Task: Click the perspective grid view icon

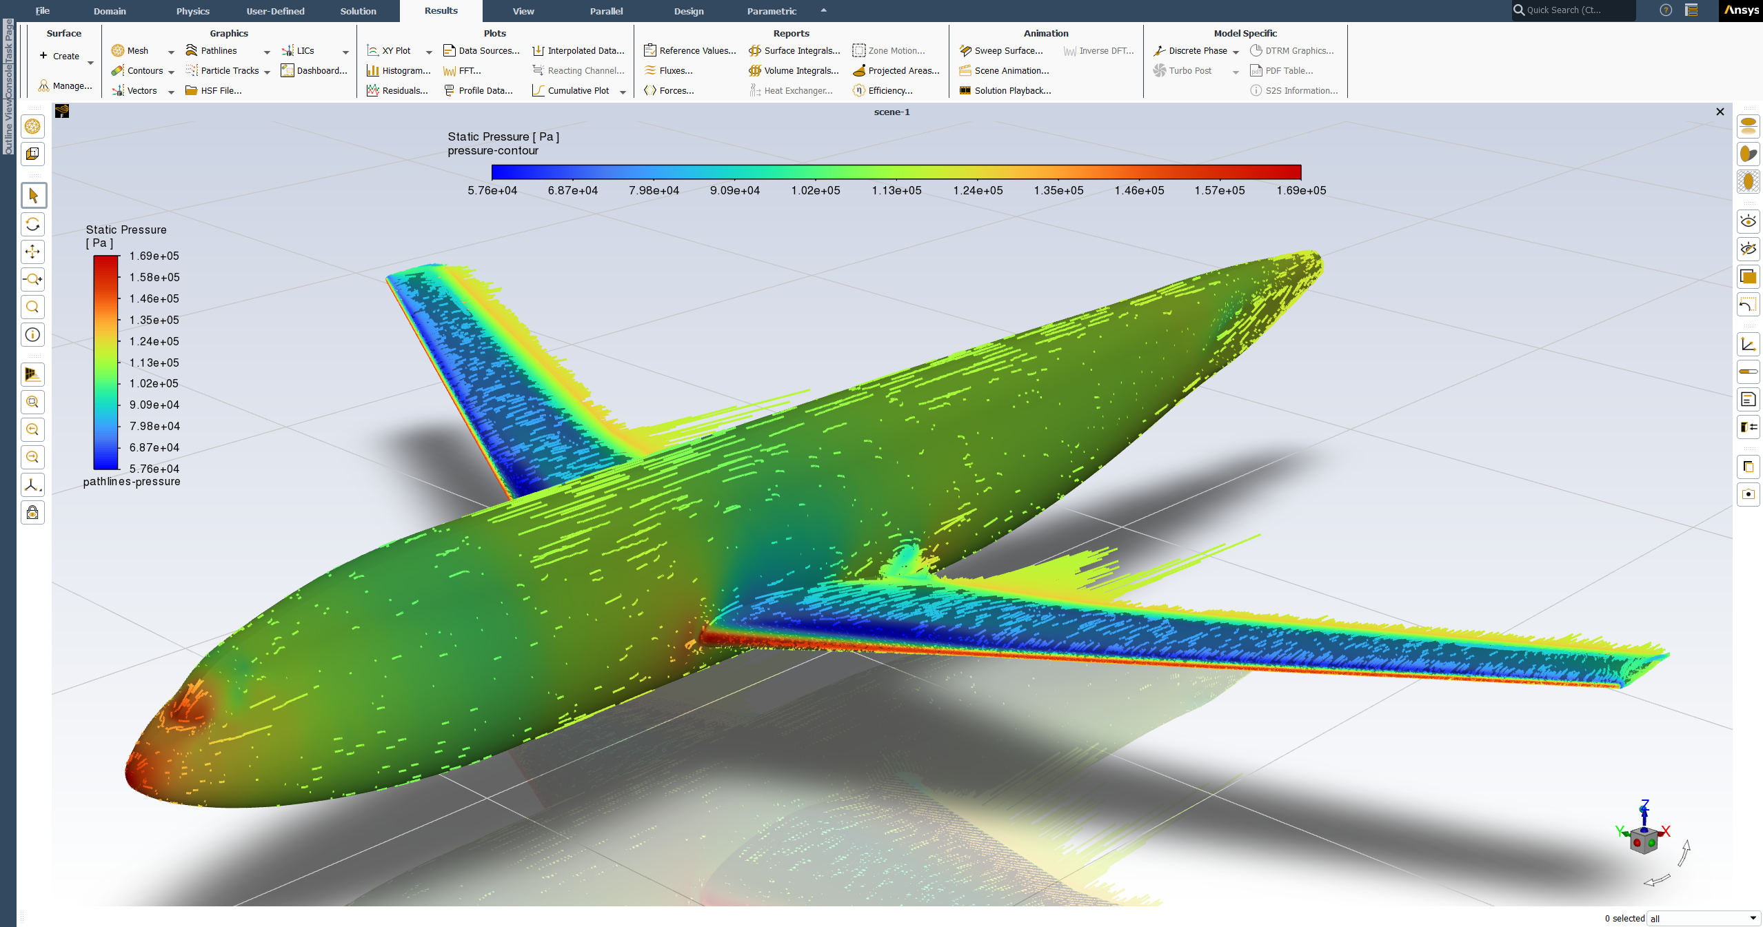Action: click(32, 374)
